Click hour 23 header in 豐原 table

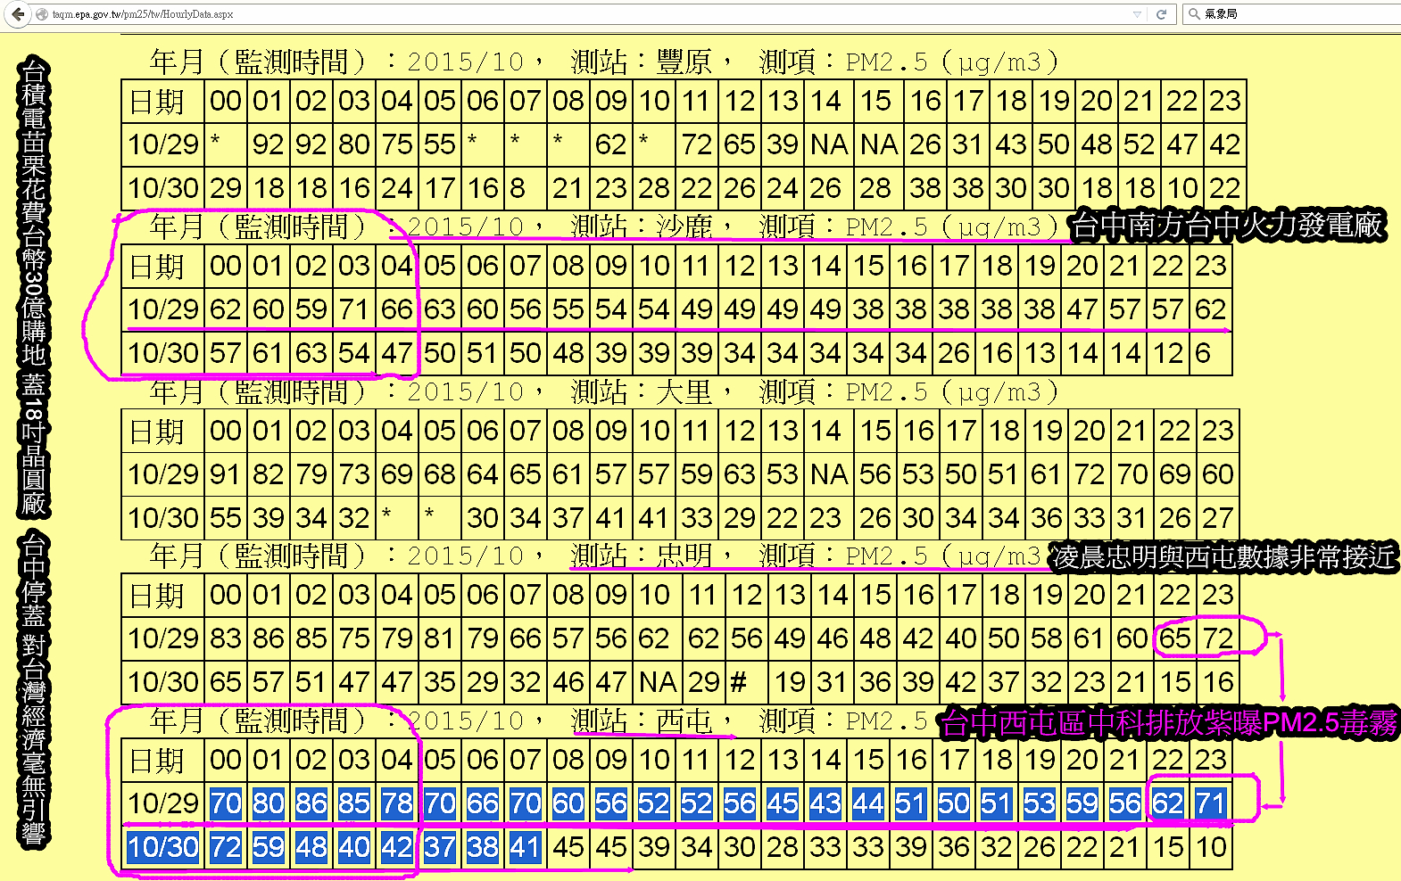tap(1225, 102)
